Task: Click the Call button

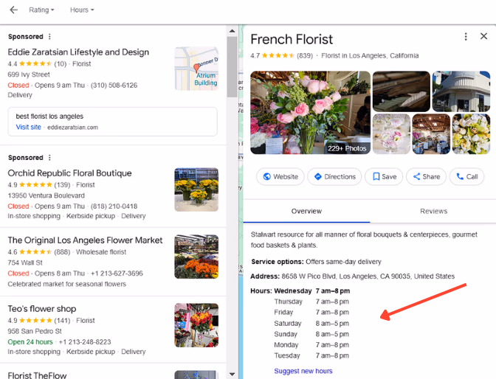Action: (x=467, y=177)
